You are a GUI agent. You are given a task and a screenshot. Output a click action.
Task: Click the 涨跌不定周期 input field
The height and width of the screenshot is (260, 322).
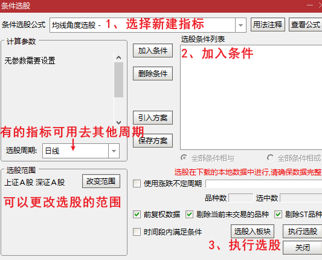tap(263, 184)
